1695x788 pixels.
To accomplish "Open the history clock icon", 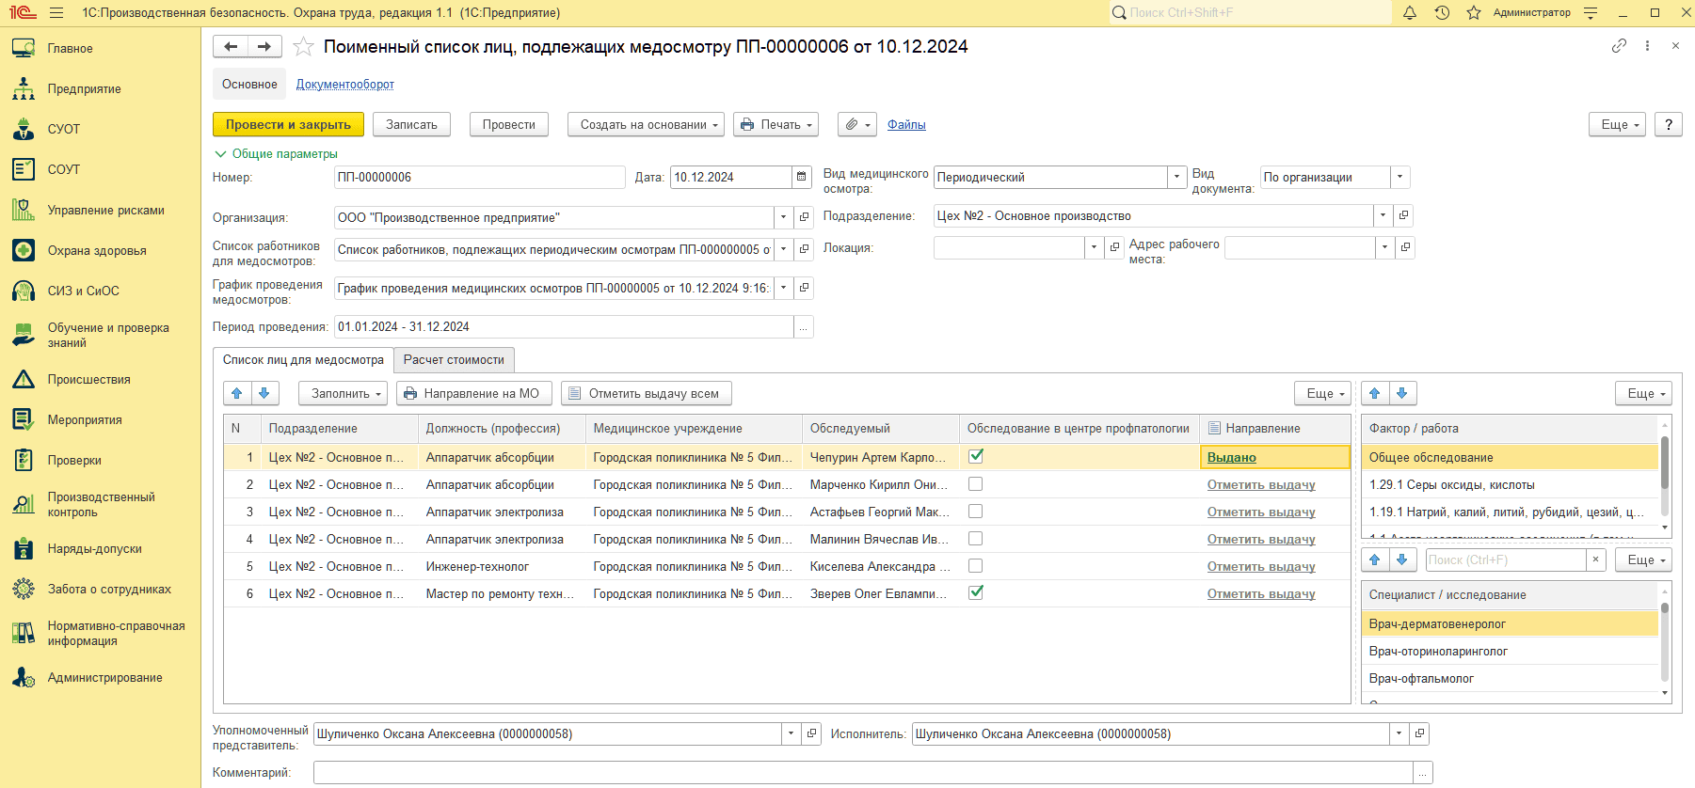I will pyautogui.click(x=1442, y=13).
